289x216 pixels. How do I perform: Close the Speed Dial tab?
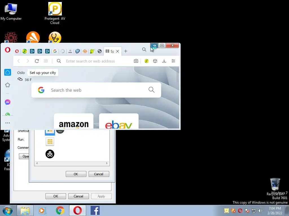(118, 51)
